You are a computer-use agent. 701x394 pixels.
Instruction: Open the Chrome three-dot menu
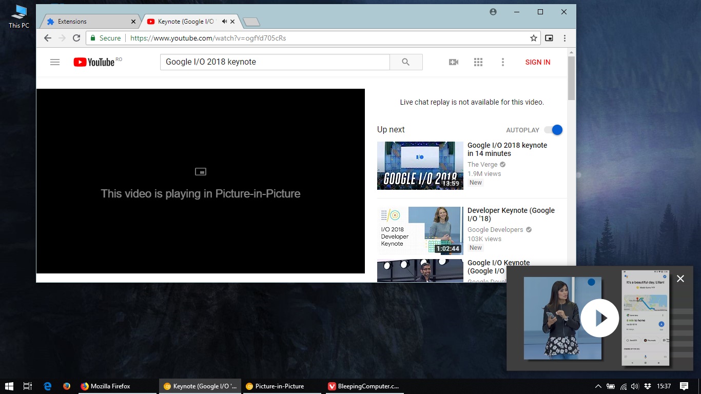coord(564,38)
